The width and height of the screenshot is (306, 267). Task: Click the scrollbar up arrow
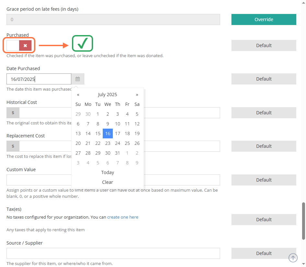coord(303,2)
